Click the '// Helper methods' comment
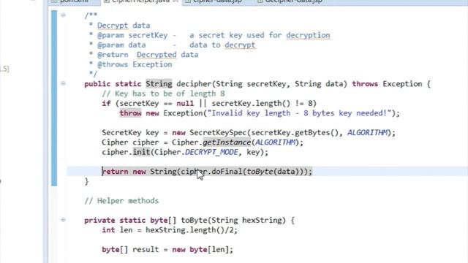 pyautogui.click(x=121, y=201)
